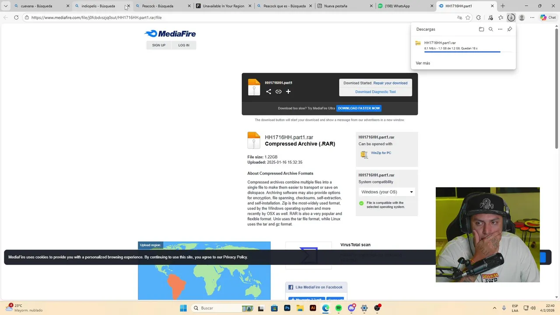View site information lock icon
The width and height of the screenshot is (560, 315).
[27, 17]
